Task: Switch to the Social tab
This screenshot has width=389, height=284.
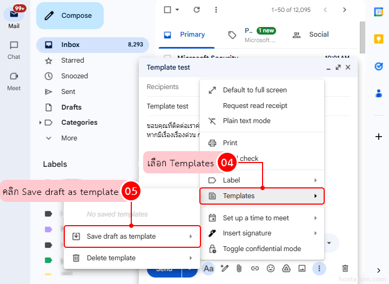Action: [311, 35]
